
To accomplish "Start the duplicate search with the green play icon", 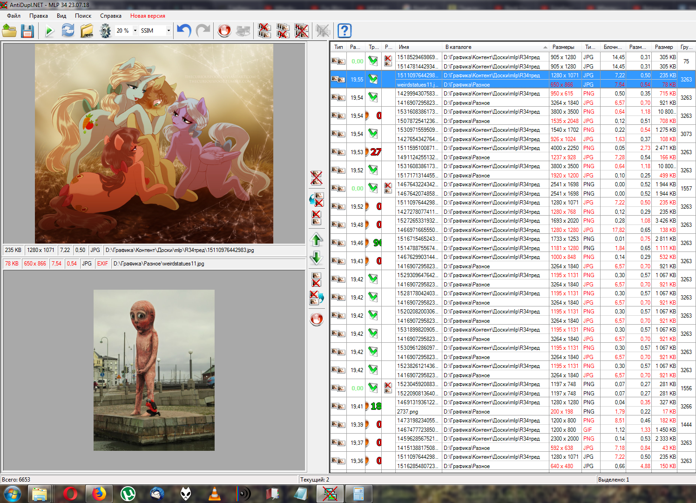I will coord(49,31).
